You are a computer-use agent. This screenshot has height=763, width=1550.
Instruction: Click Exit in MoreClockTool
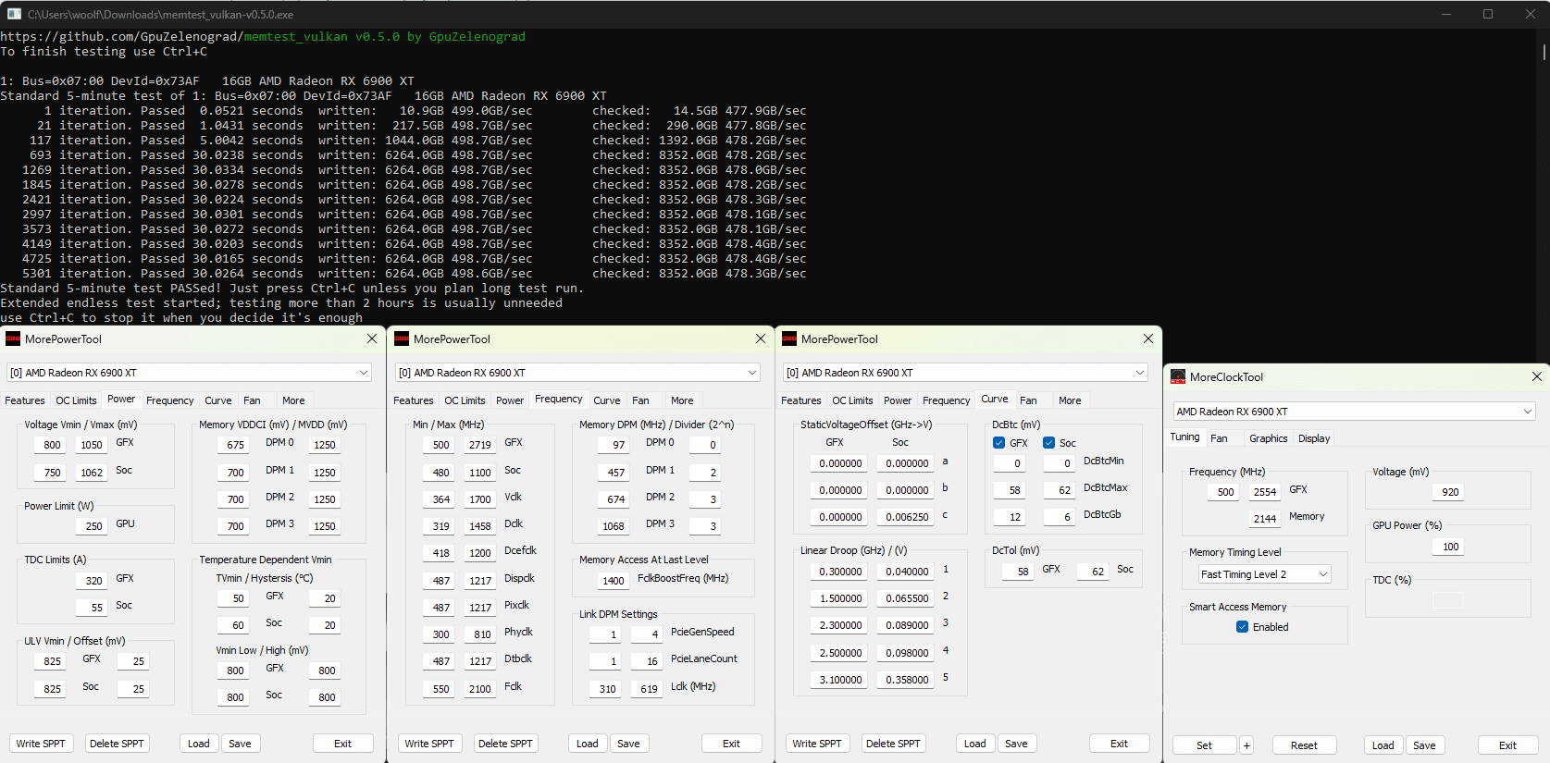[x=1507, y=745]
